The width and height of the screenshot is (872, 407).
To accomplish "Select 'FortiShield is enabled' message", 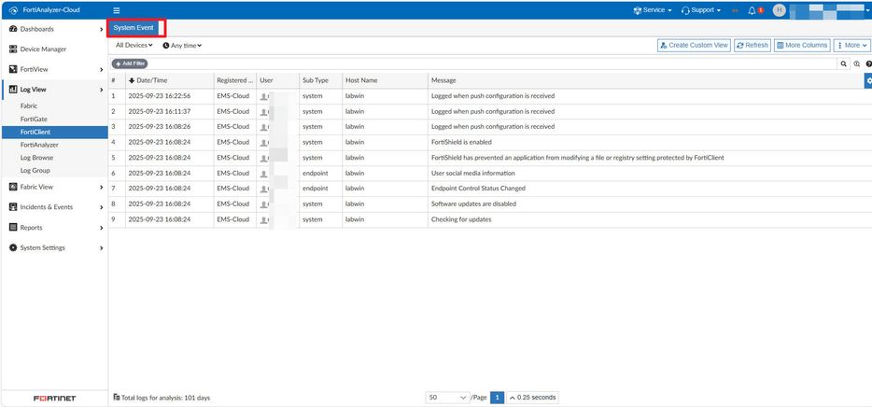I will tap(461, 142).
